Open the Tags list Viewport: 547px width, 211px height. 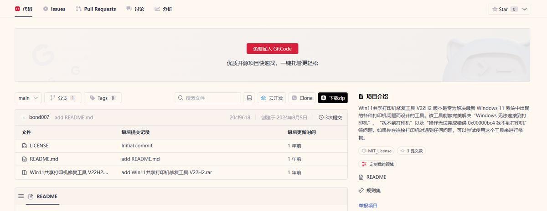pyautogui.click(x=103, y=98)
